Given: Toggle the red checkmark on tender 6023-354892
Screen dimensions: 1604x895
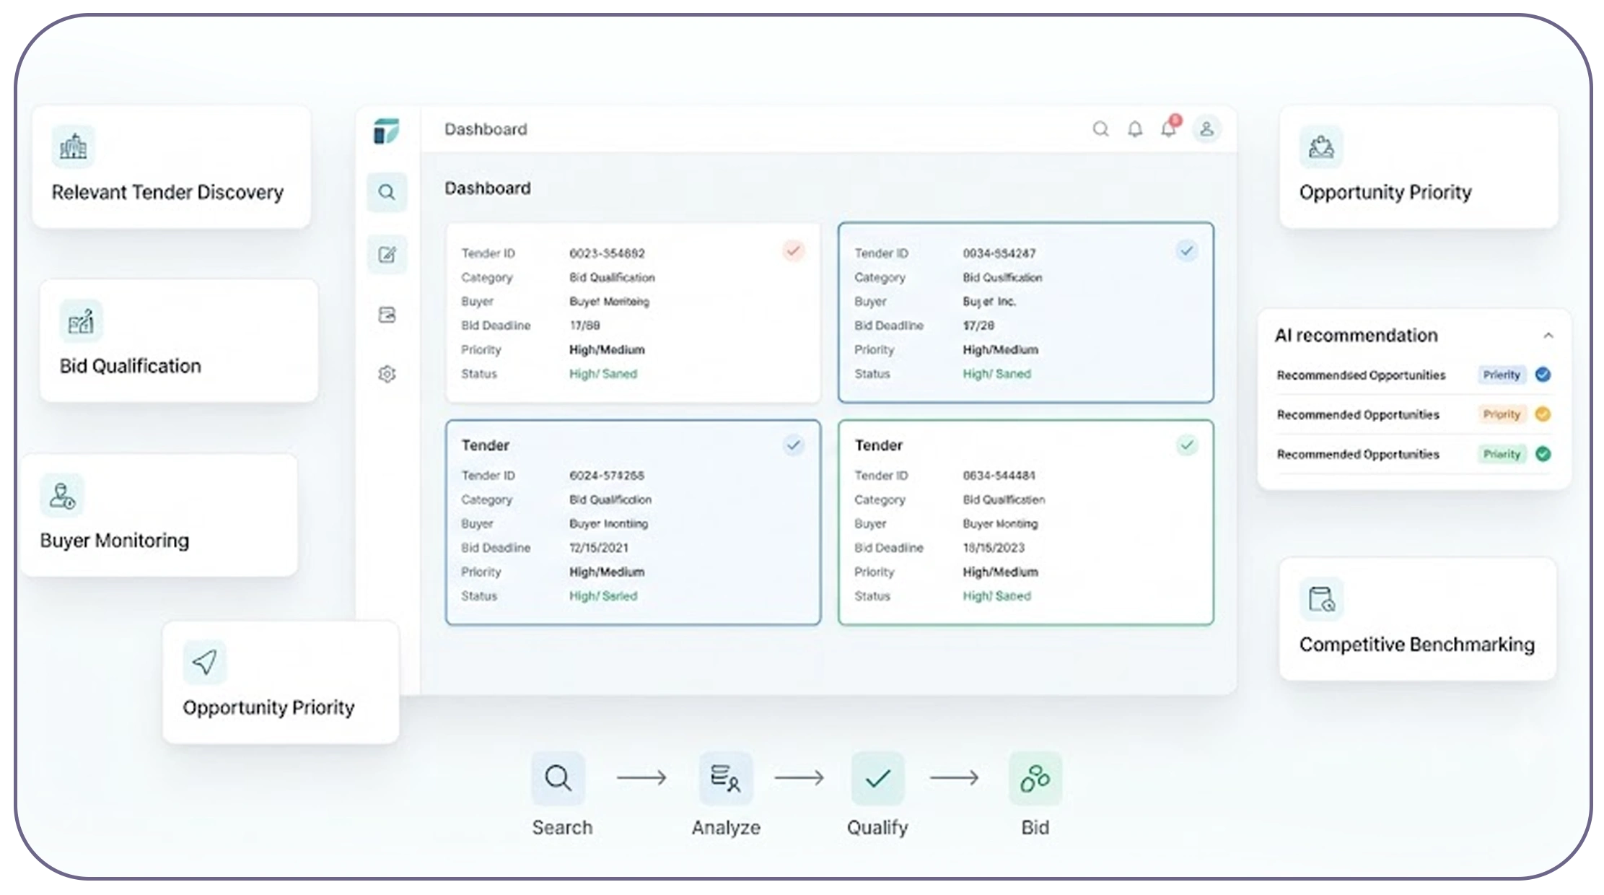Looking at the screenshot, I should (794, 250).
